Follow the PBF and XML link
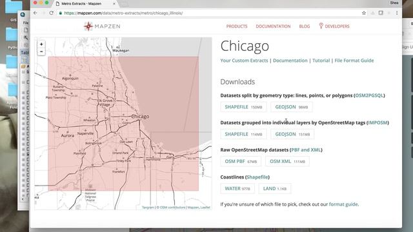This screenshot has height=232, width=413. pyautogui.click(x=306, y=150)
